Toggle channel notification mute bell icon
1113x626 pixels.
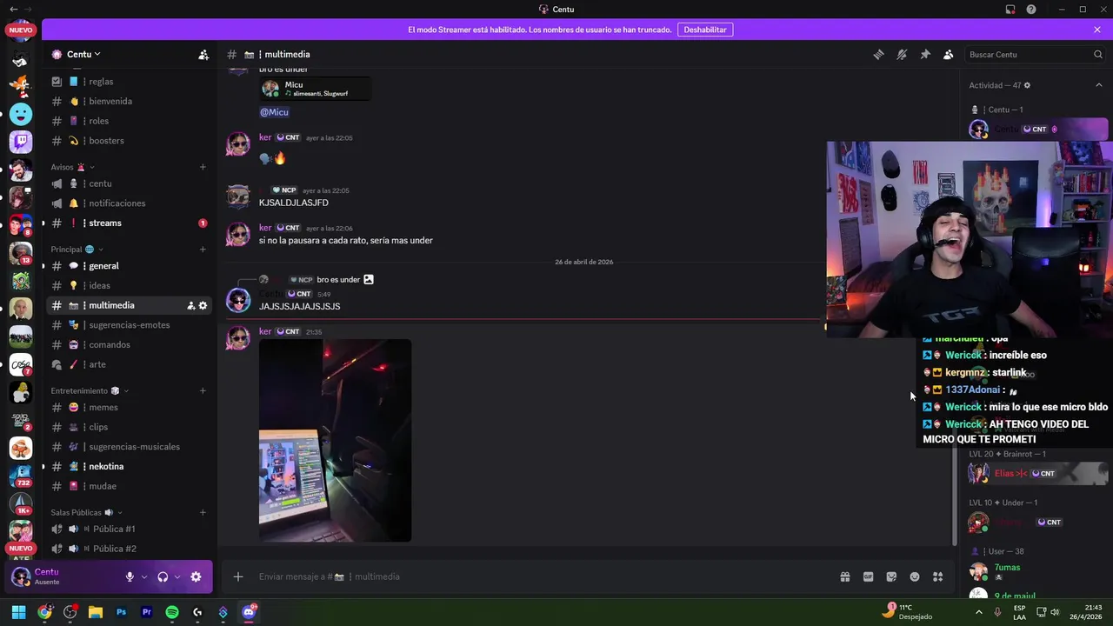pyautogui.click(x=902, y=54)
